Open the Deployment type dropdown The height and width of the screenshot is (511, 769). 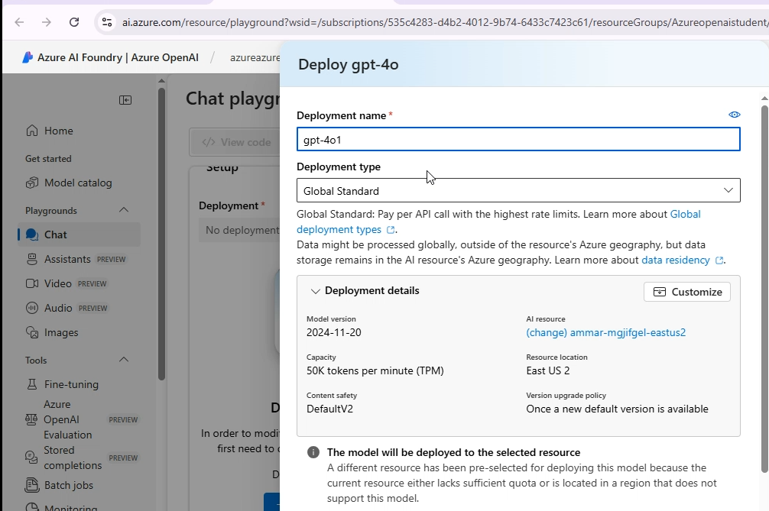518,190
